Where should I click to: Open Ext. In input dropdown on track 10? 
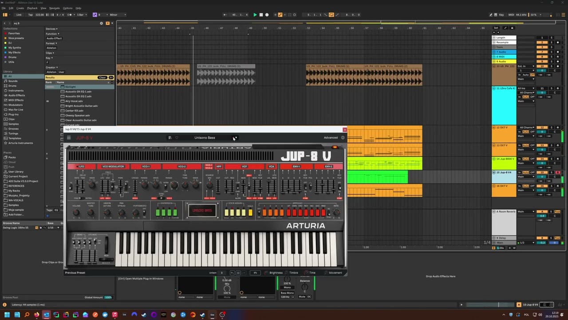[527, 66]
